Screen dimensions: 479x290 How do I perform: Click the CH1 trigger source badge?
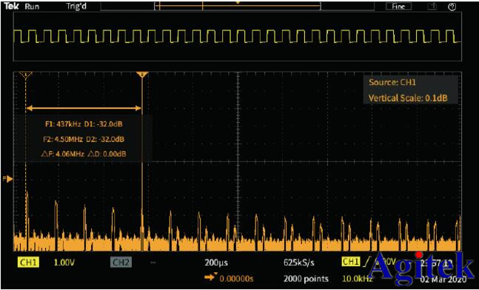[x=351, y=262]
